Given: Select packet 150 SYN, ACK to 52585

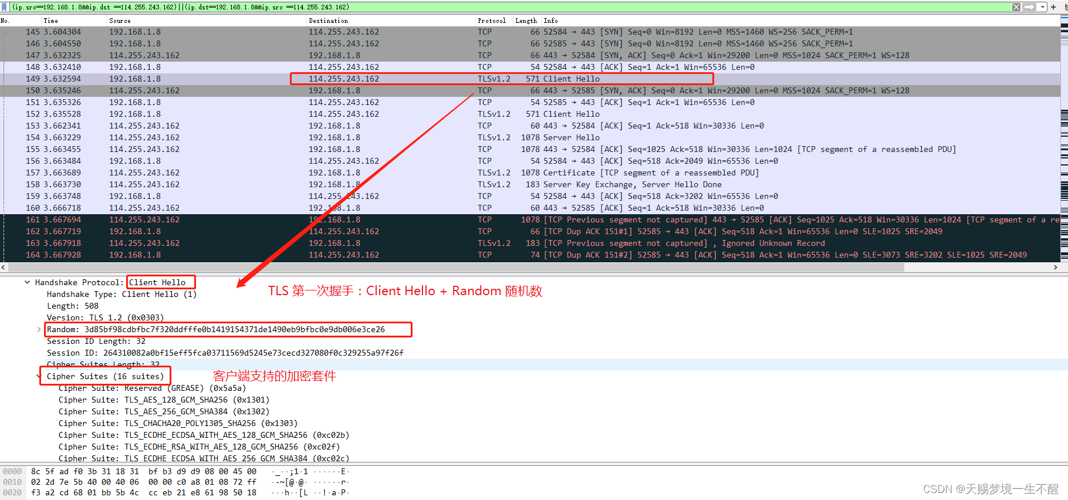Looking at the screenshot, I should pos(530,90).
